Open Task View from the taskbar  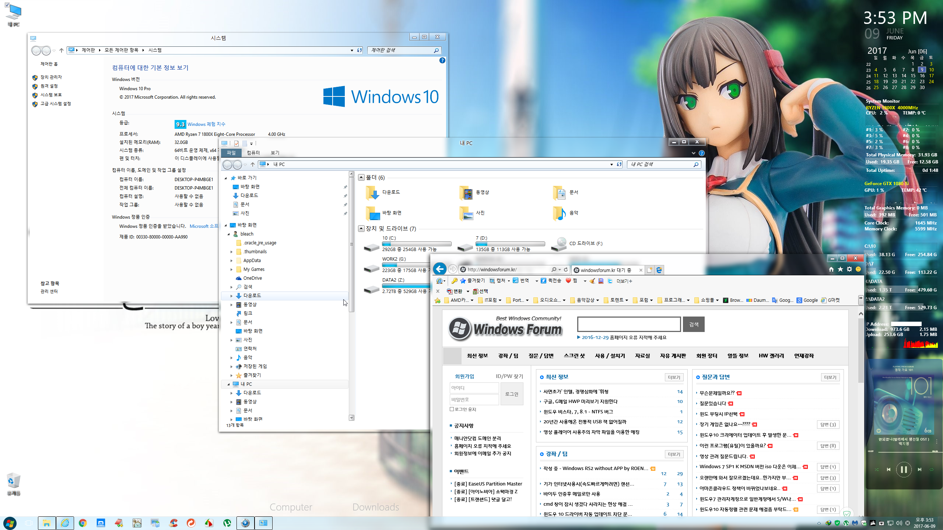tap(29, 523)
